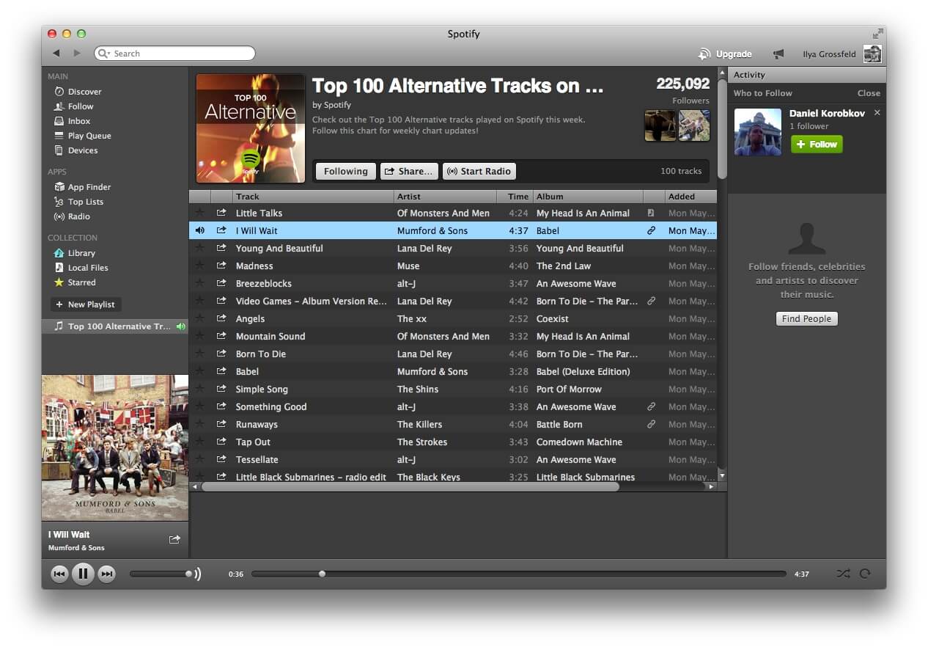Focus the Search field
This screenshot has width=928, height=647.
point(174,54)
